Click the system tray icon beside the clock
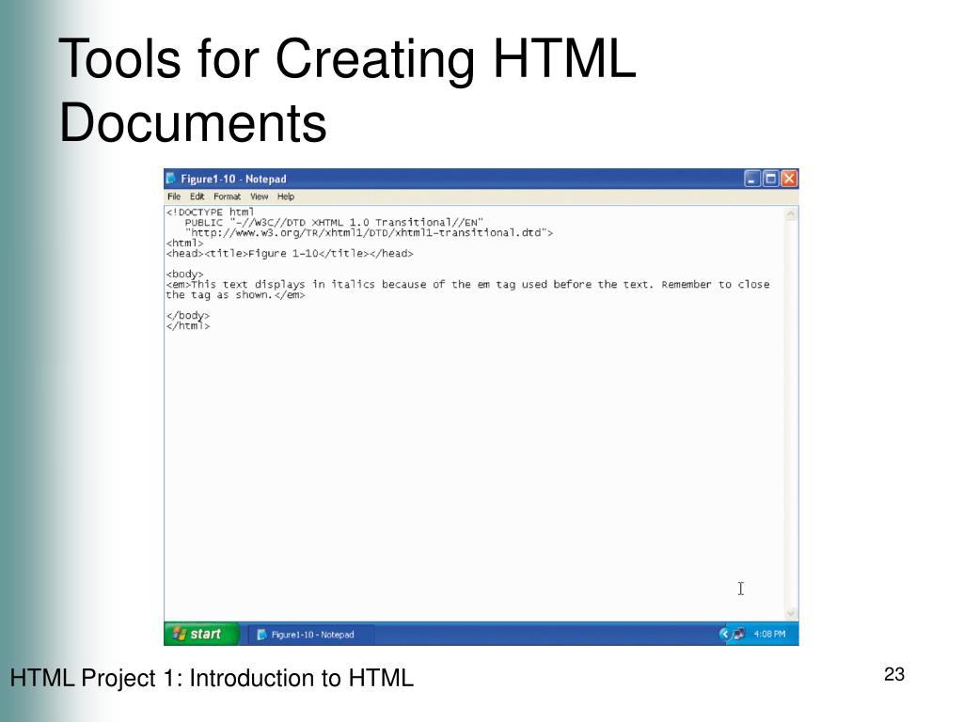This screenshot has height=722, width=963. (739, 634)
